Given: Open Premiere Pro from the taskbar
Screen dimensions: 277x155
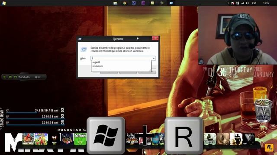Looking at the screenshot, I should click(143, 3).
